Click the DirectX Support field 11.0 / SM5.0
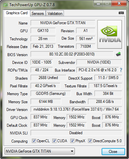Viewport: 129px width, 159px height. pyautogui.click(x=108, y=78)
